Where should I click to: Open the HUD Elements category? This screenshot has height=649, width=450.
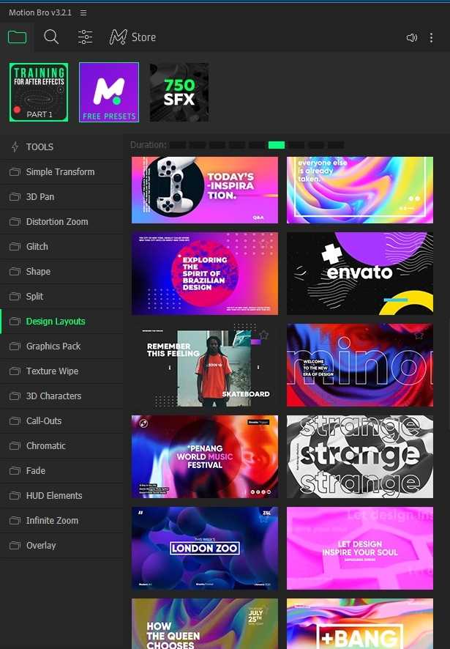(x=54, y=496)
